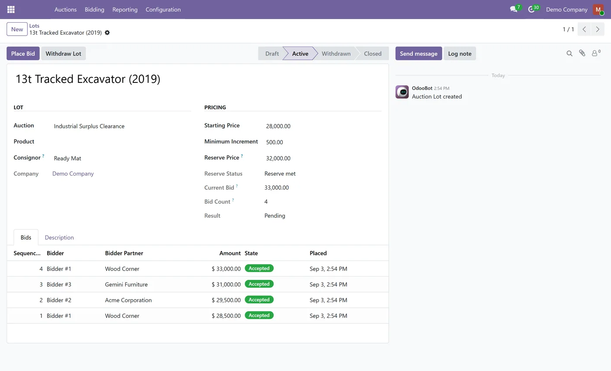Screen dimensions: 611x371
Task: Open the $ 31,000.00 Gemini Furniture bid
Action: (197, 284)
